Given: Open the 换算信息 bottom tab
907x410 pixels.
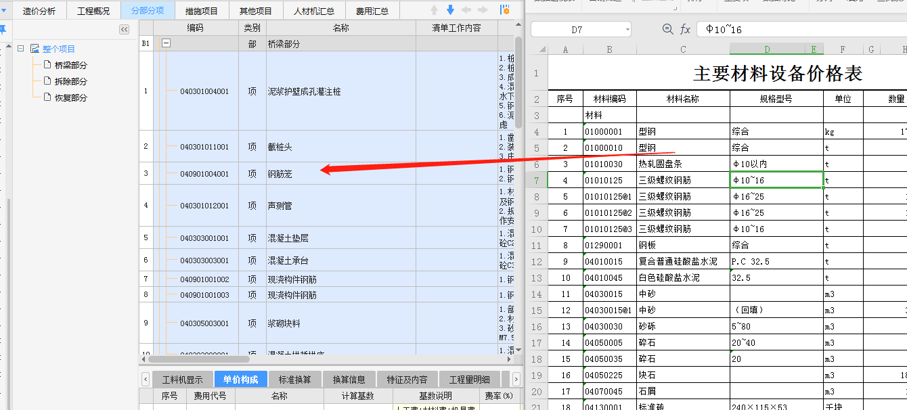Looking at the screenshot, I should point(349,380).
